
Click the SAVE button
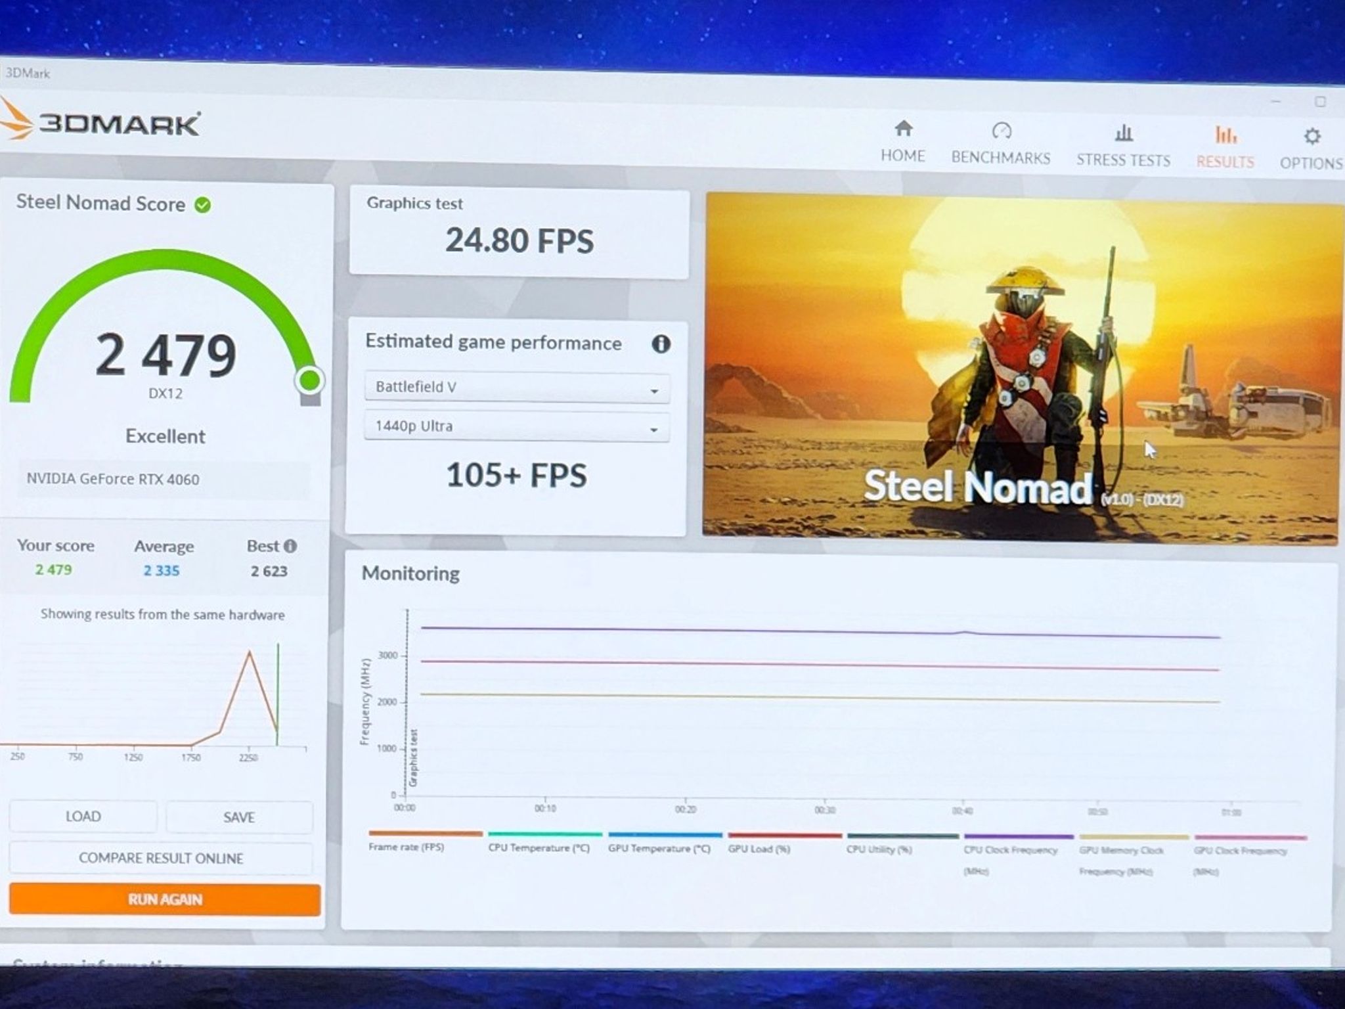(x=239, y=817)
